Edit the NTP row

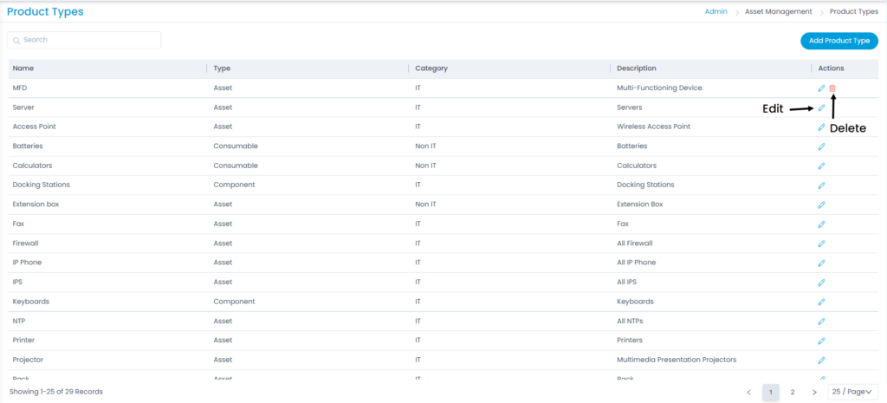click(821, 321)
